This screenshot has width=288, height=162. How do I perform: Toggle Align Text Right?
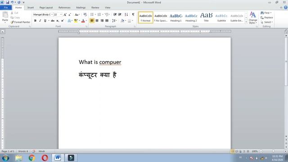[102, 21]
